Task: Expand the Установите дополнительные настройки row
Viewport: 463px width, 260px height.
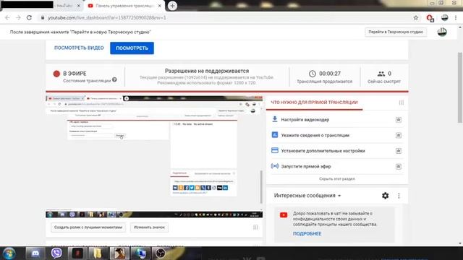Action: [x=399, y=151]
